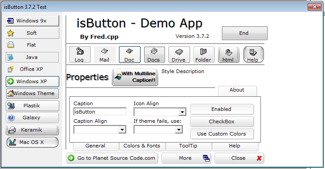Image resolution: width=325 pixels, height=169 pixels.
Task: Open the Caption Align dropdown
Action: [x=99, y=129]
